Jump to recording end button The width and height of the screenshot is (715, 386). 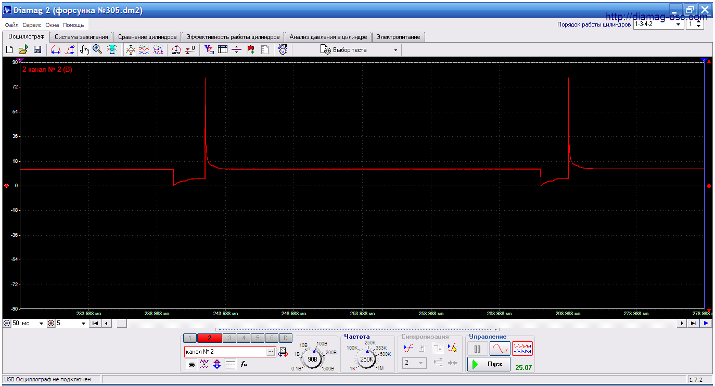pyautogui.click(x=693, y=323)
